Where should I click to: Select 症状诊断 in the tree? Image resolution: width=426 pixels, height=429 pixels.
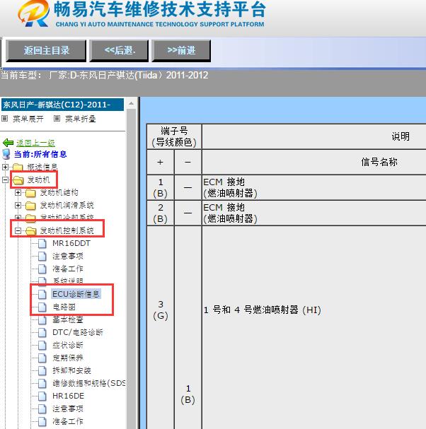tap(68, 345)
